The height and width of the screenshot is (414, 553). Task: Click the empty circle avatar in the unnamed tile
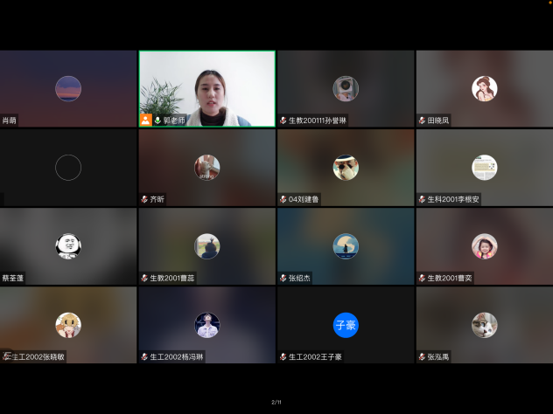68,167
